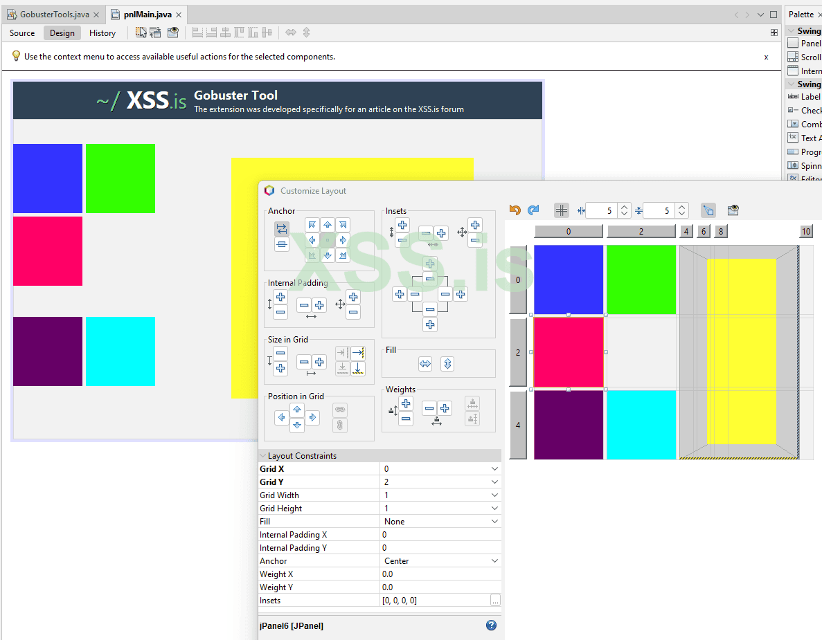
Task: Open Grid Y dropdown
Action: 494,482
